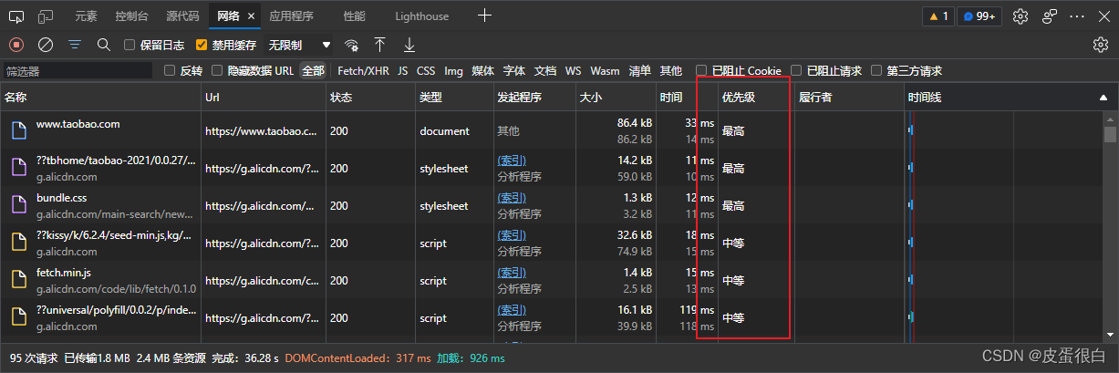Toggle device emulation icon
Viewport: 1119px width, 373px height.
point(46,16)
